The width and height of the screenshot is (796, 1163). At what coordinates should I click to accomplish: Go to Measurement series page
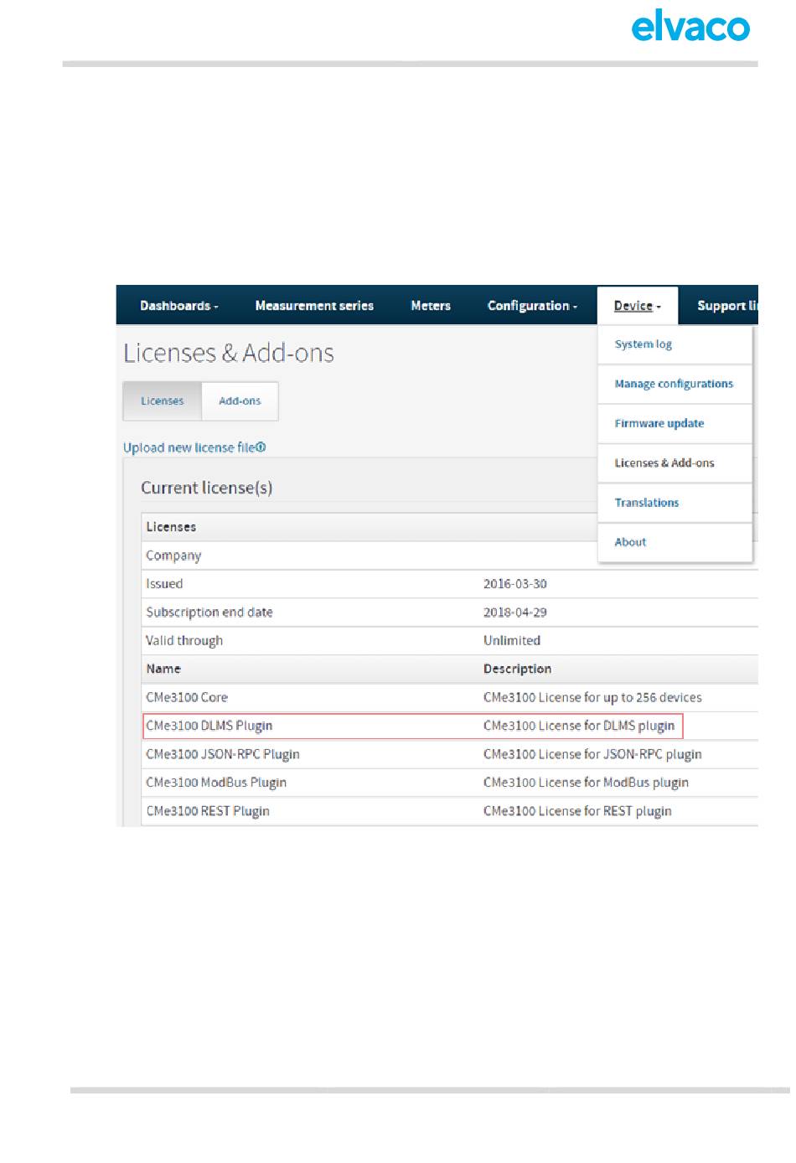click(x=314, y=306)
